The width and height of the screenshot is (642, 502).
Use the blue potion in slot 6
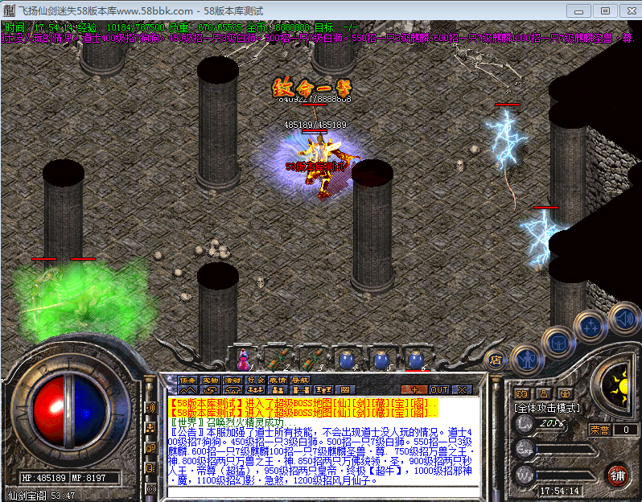(416, 360)
